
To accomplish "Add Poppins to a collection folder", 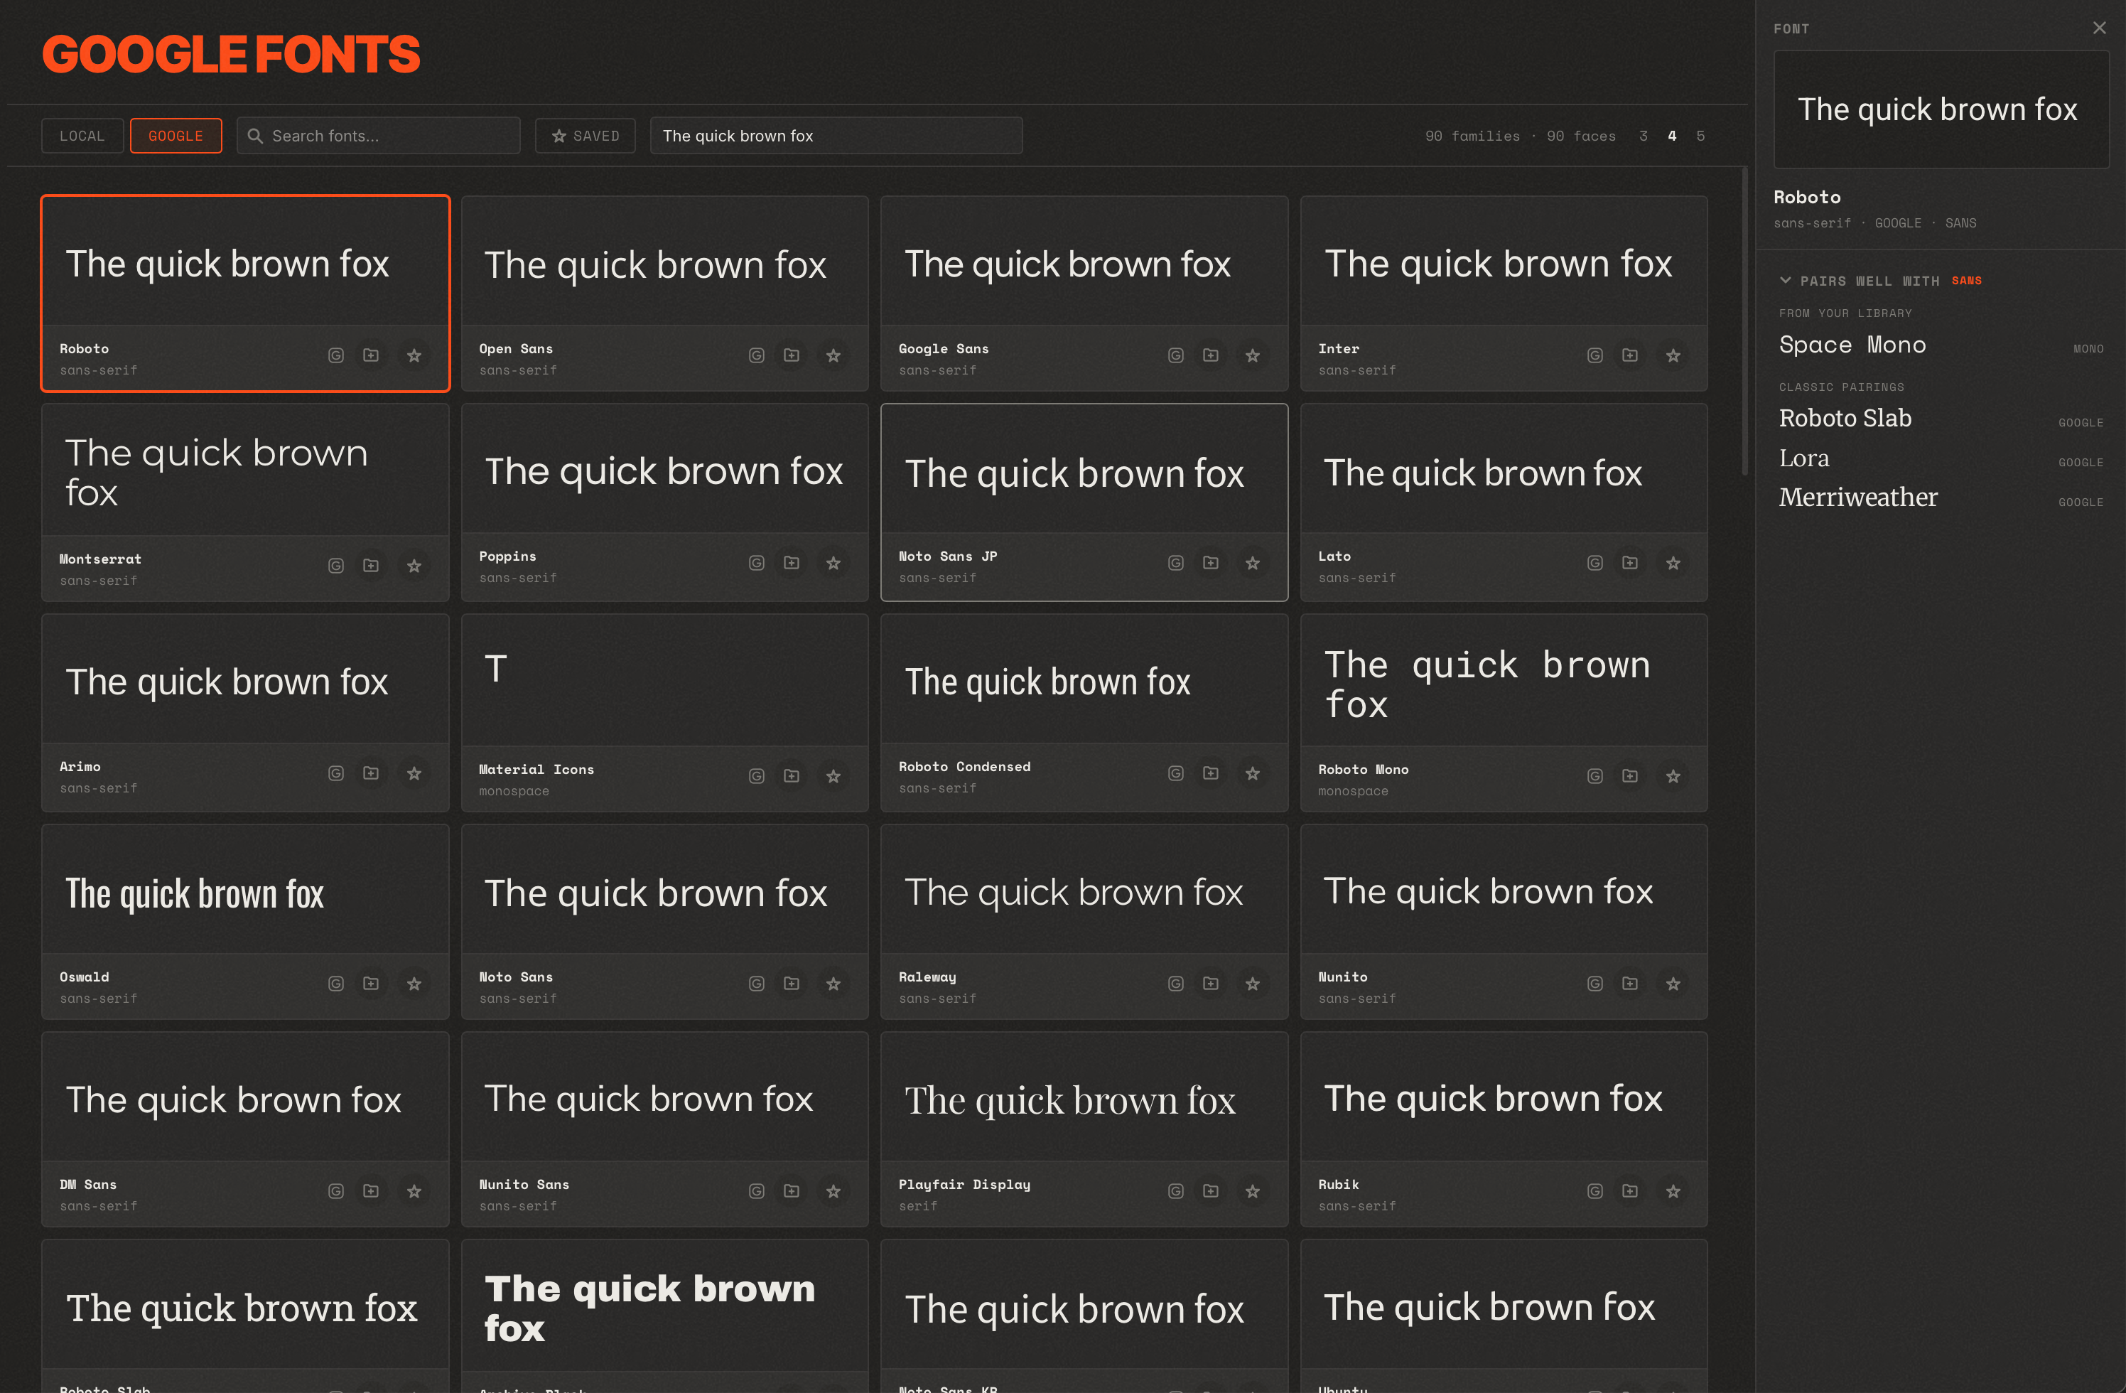I will click(792, 563).
